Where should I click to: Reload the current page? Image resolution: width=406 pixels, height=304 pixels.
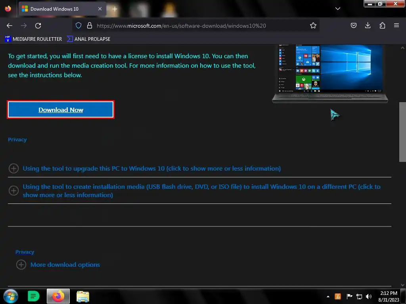[38, 26]
